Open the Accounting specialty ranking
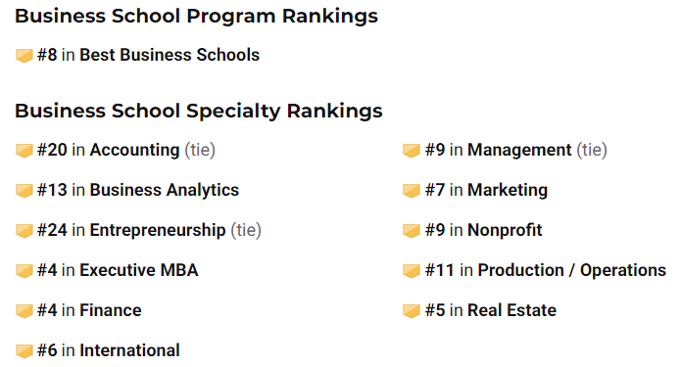Screen dimensions: 680x367 [x=134, y=150]
